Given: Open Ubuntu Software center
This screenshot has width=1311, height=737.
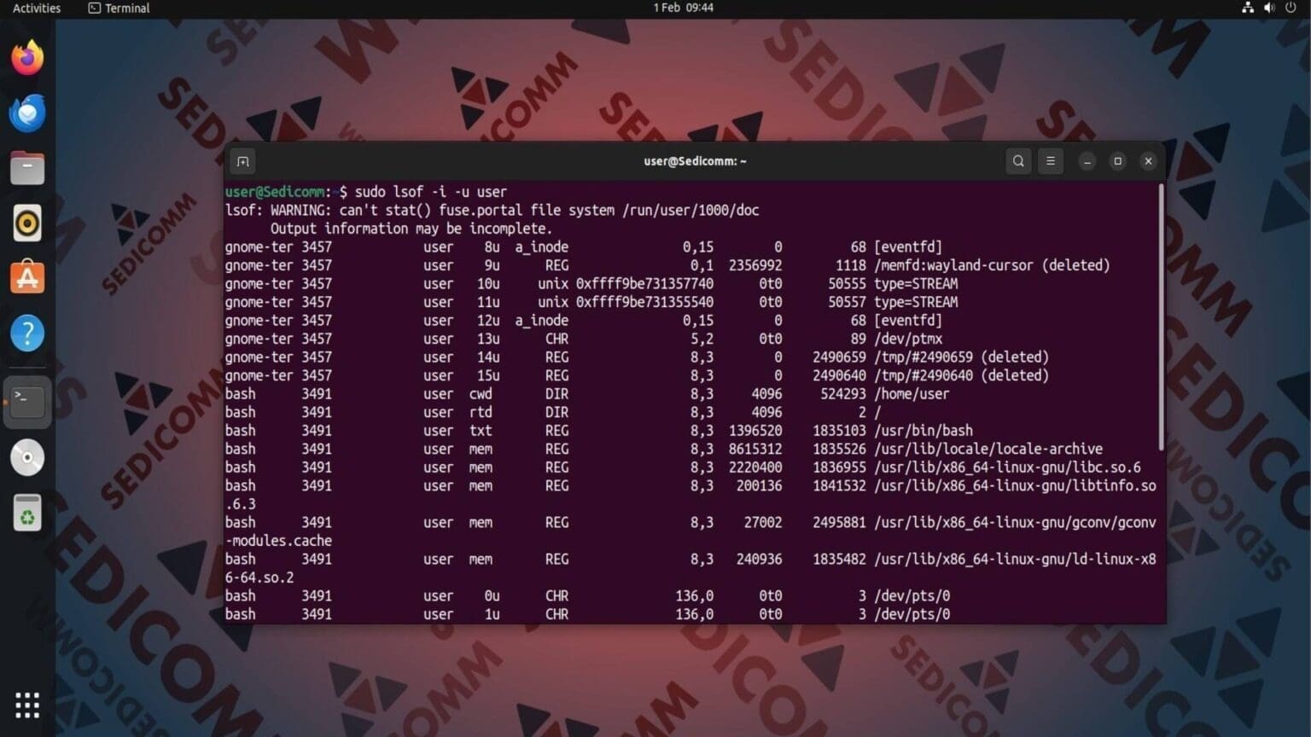Looking at the screenshot, I should (x=26, y=277).
